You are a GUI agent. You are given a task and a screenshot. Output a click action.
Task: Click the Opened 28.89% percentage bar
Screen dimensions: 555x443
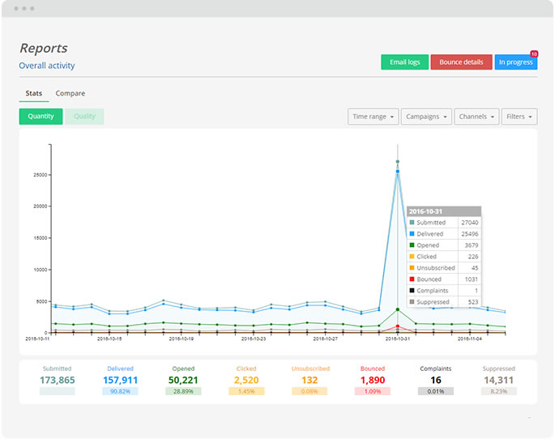tap(183, 391)
